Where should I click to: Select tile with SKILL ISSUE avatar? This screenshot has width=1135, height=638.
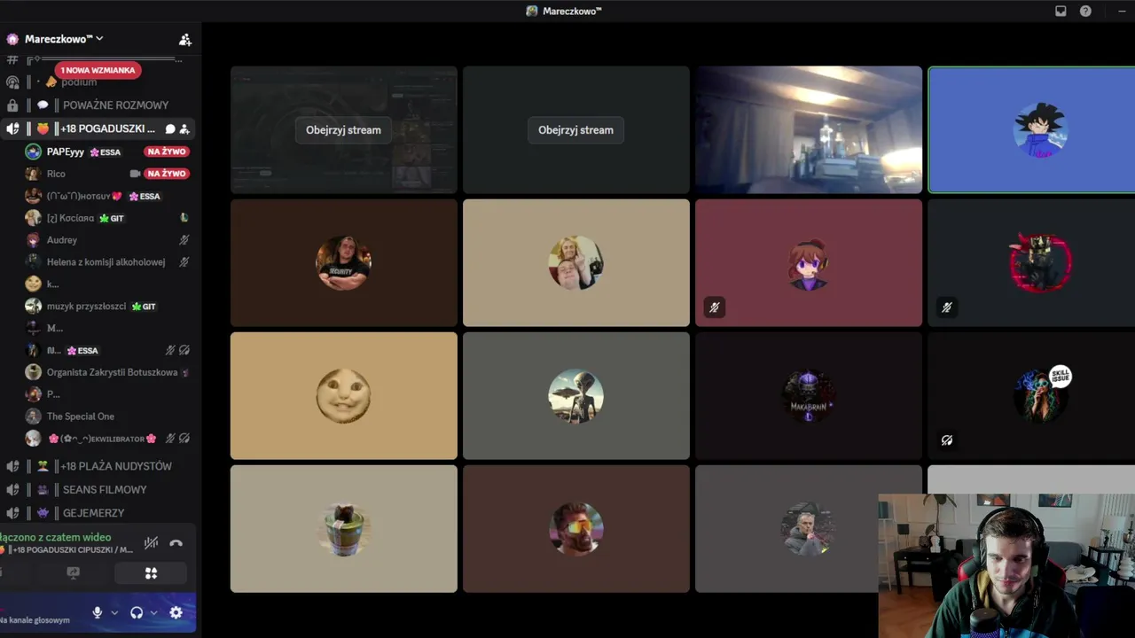tap(1031, 395)
